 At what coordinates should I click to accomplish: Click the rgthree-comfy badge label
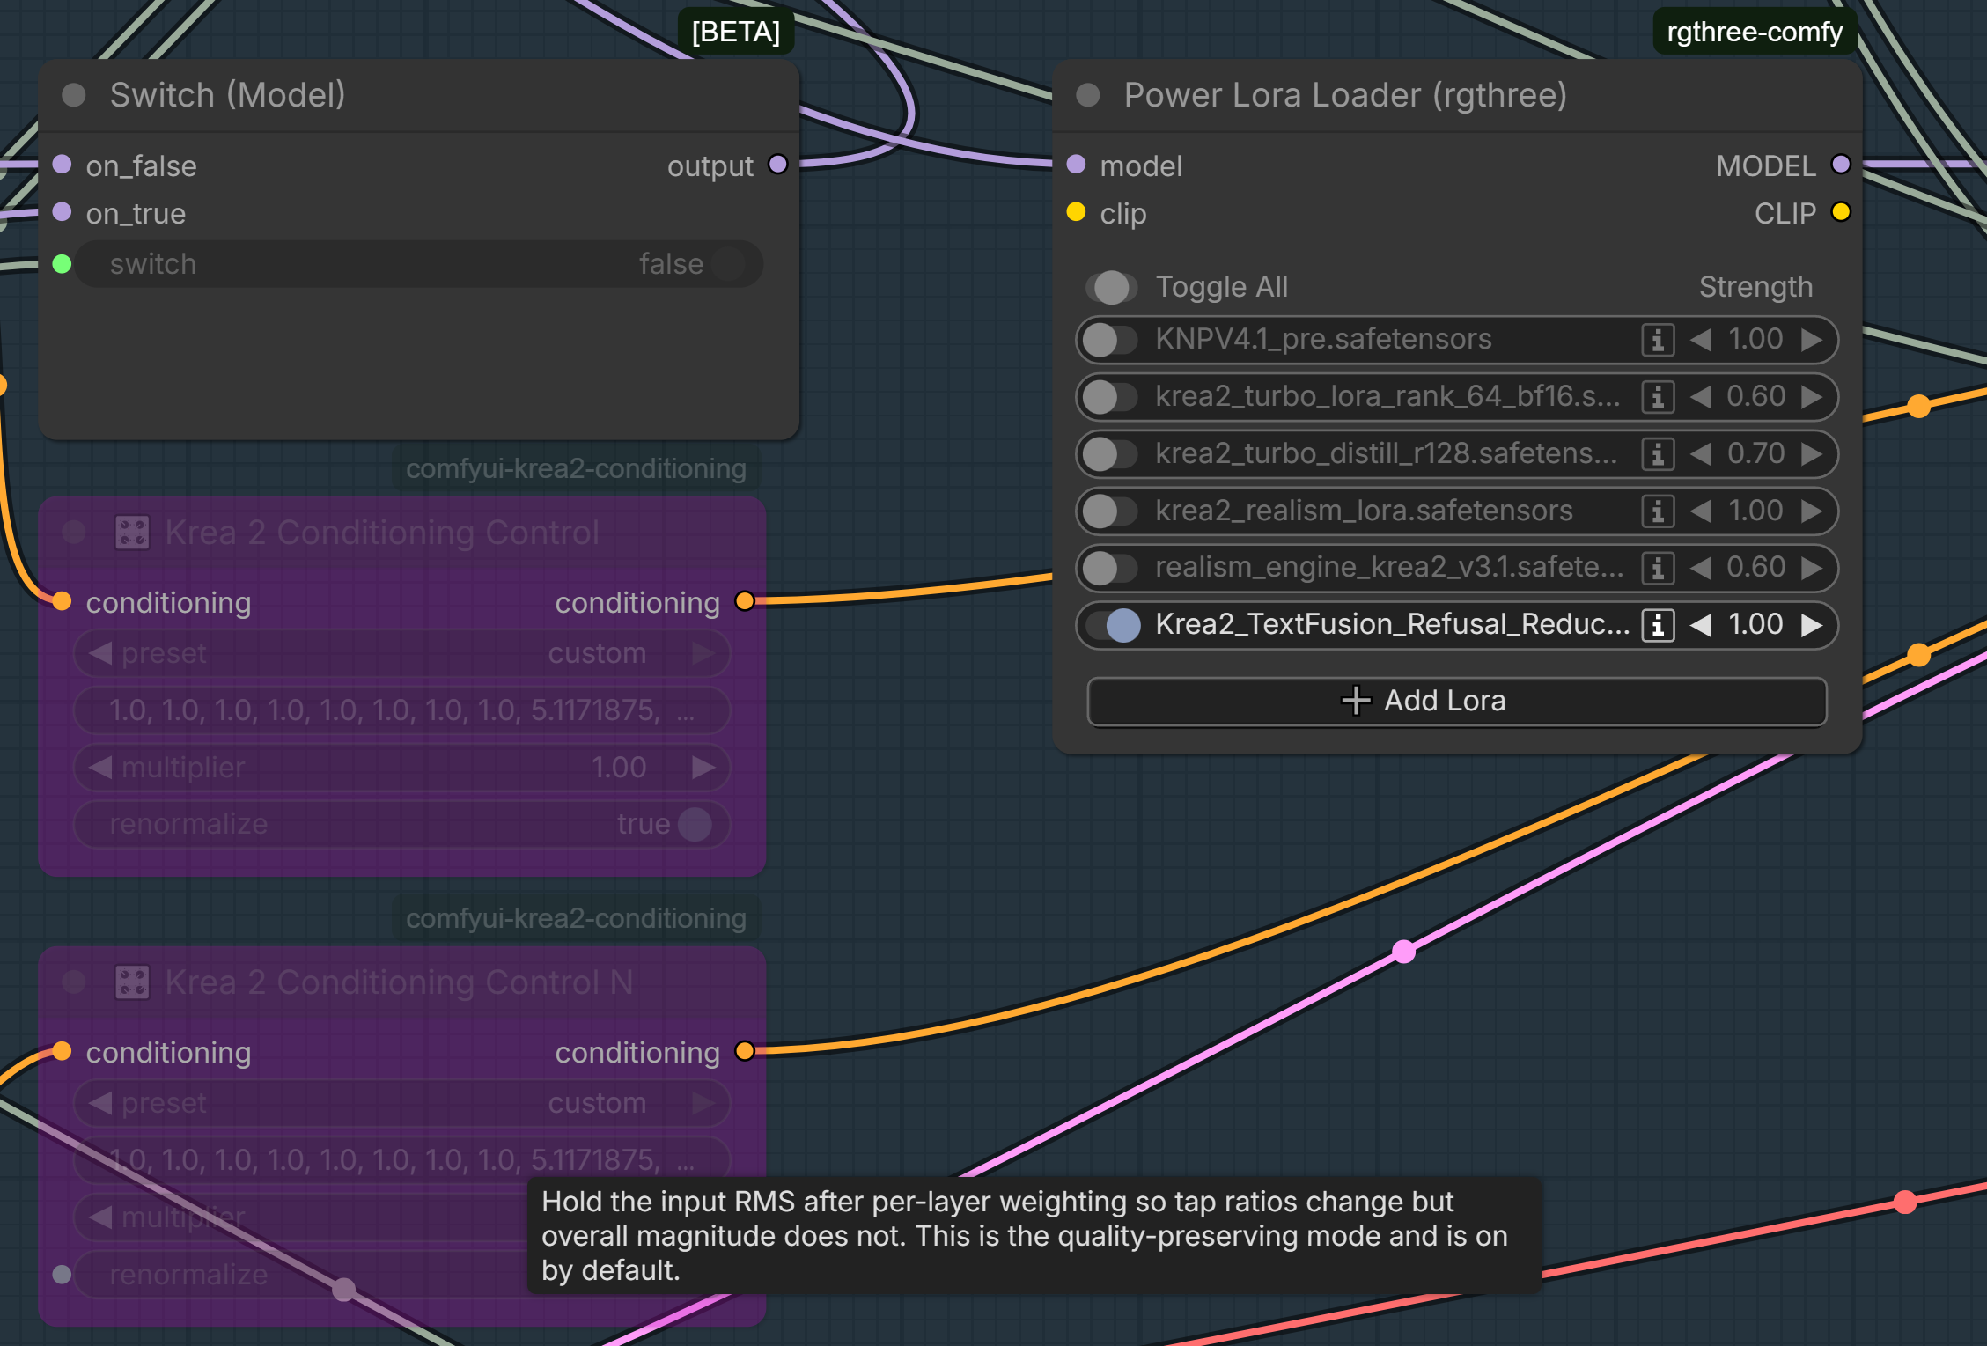click(x=1755, y=33)
